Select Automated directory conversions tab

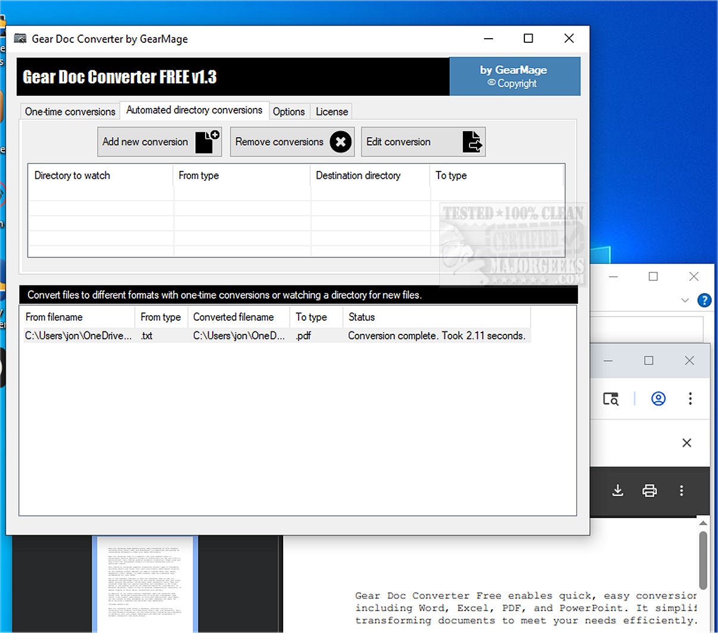[194, 110]
